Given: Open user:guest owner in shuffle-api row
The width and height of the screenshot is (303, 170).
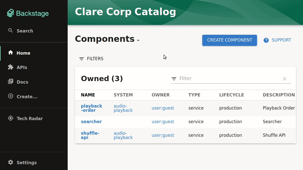Looking at the screenshot, I should [163, 135].
